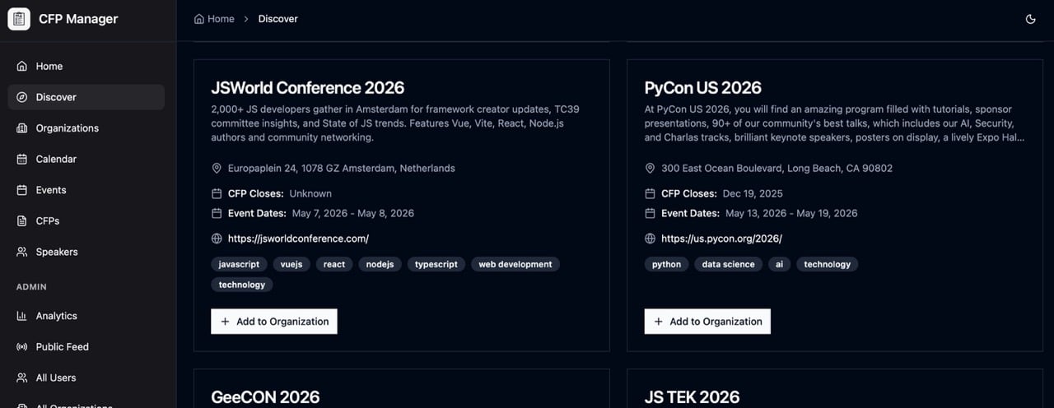Image resolution: width=1054 pixels, height=408 pixels.
Task: Click the nodejs tag
Action: pyautogui.click(x=380, y=264)
